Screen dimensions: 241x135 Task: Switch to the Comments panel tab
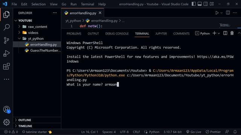(x=181, y=33)
